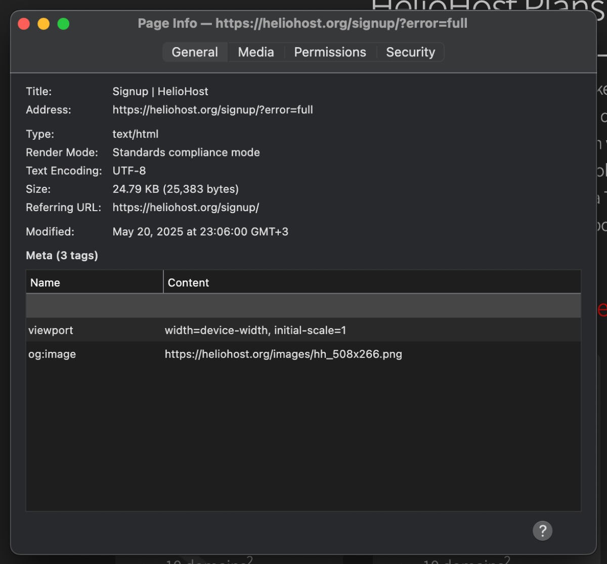
Task: Click the 'Modified:' label
Action: coord(50,231)
